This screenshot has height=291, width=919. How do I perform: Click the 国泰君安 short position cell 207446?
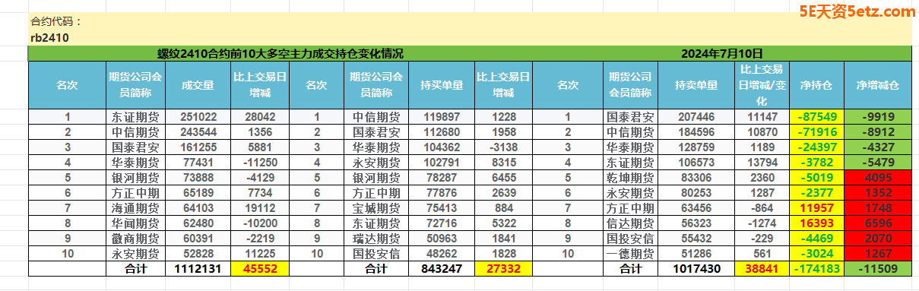696,117
